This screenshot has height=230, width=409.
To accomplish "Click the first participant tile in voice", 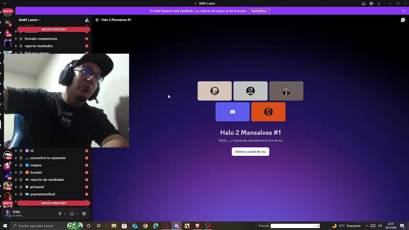I will click(215, 91).
